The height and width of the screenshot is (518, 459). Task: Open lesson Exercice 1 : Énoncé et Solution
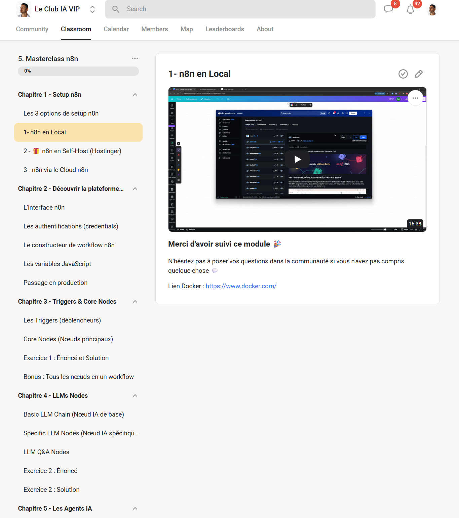(78, 358)
